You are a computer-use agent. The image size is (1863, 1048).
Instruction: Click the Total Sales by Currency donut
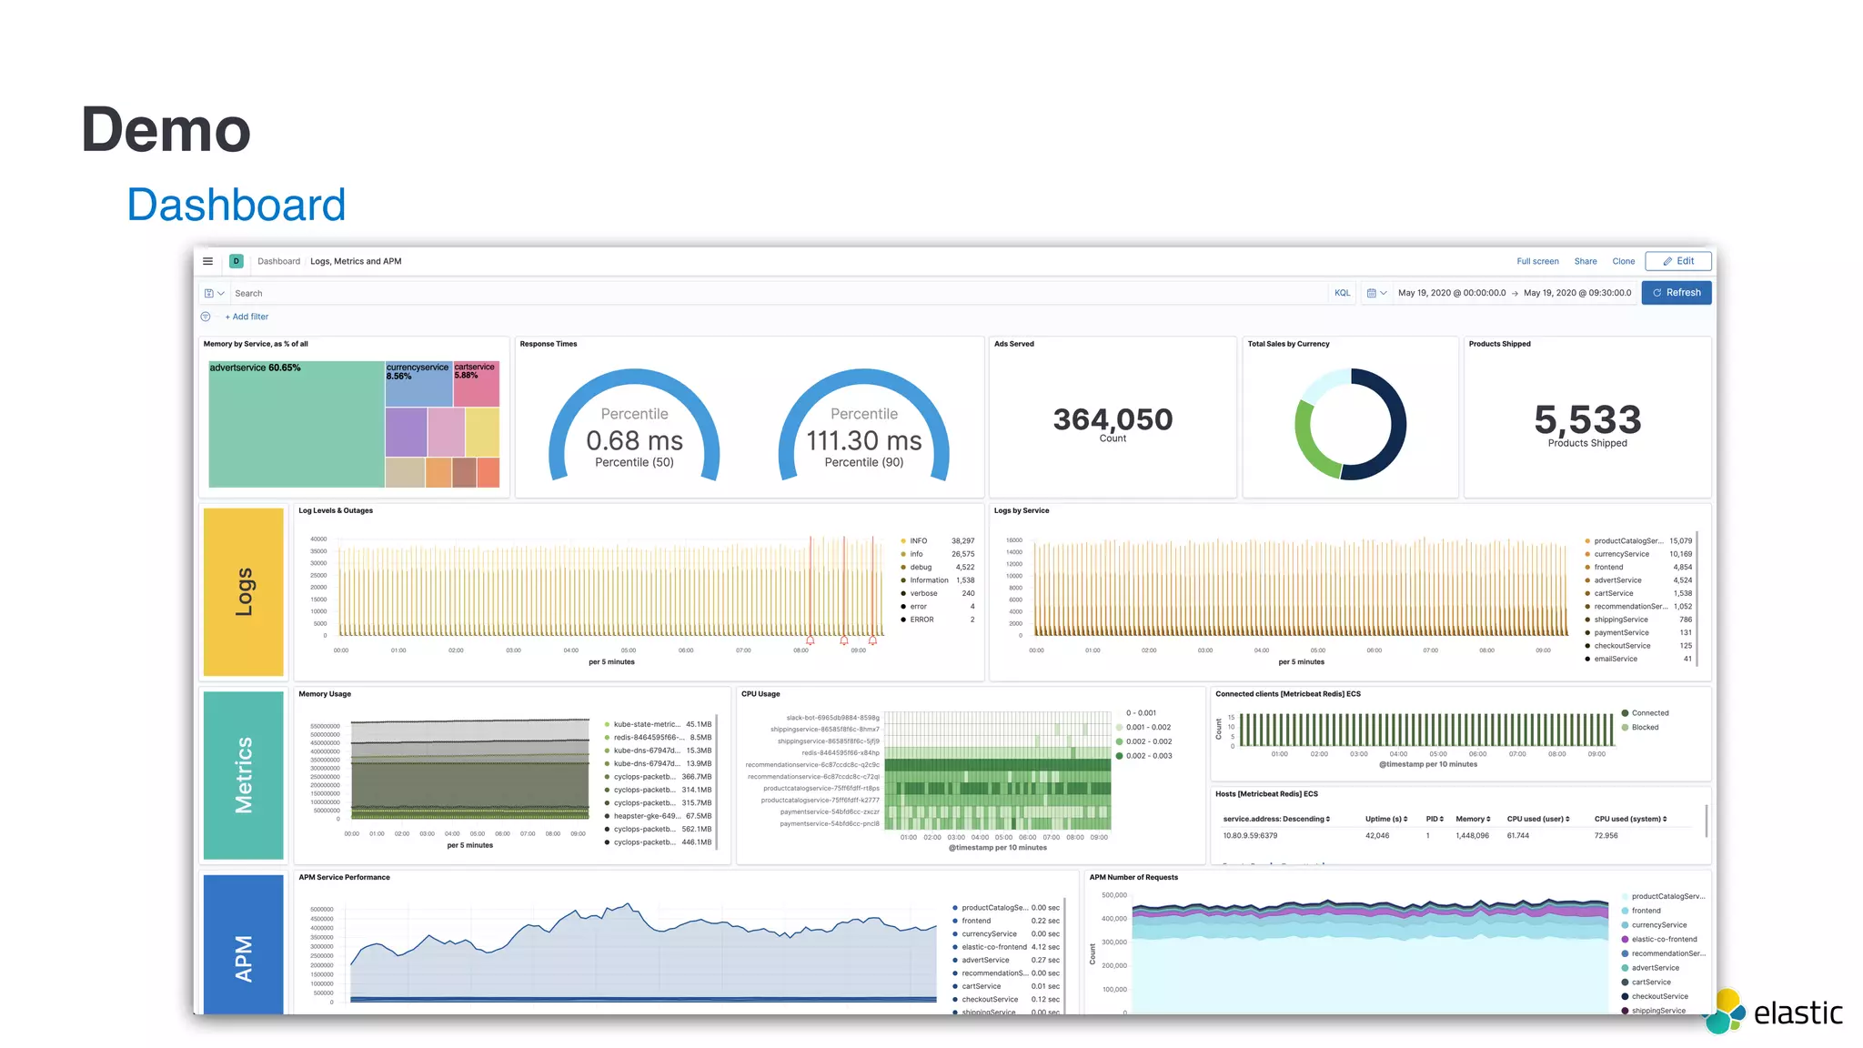coord(1350,424)
